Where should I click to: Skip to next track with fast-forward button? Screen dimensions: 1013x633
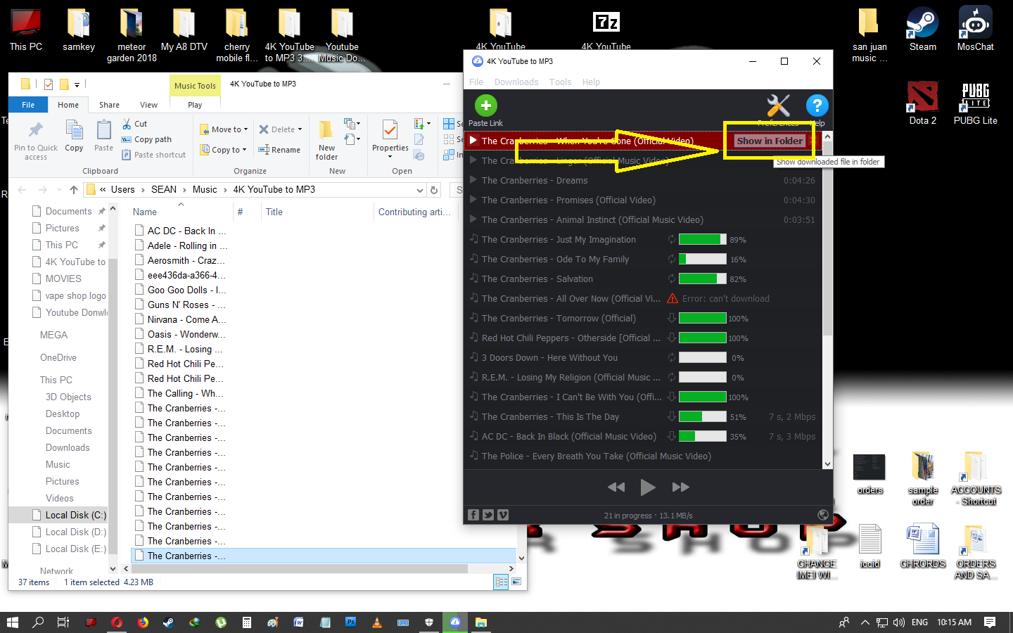click(680, 487)
